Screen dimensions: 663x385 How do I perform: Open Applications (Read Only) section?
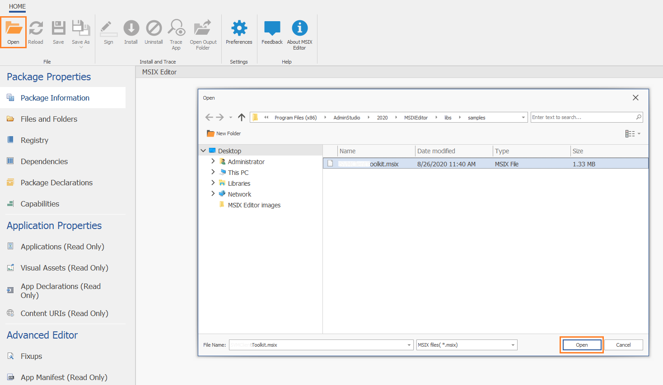[x=63, y=247]
